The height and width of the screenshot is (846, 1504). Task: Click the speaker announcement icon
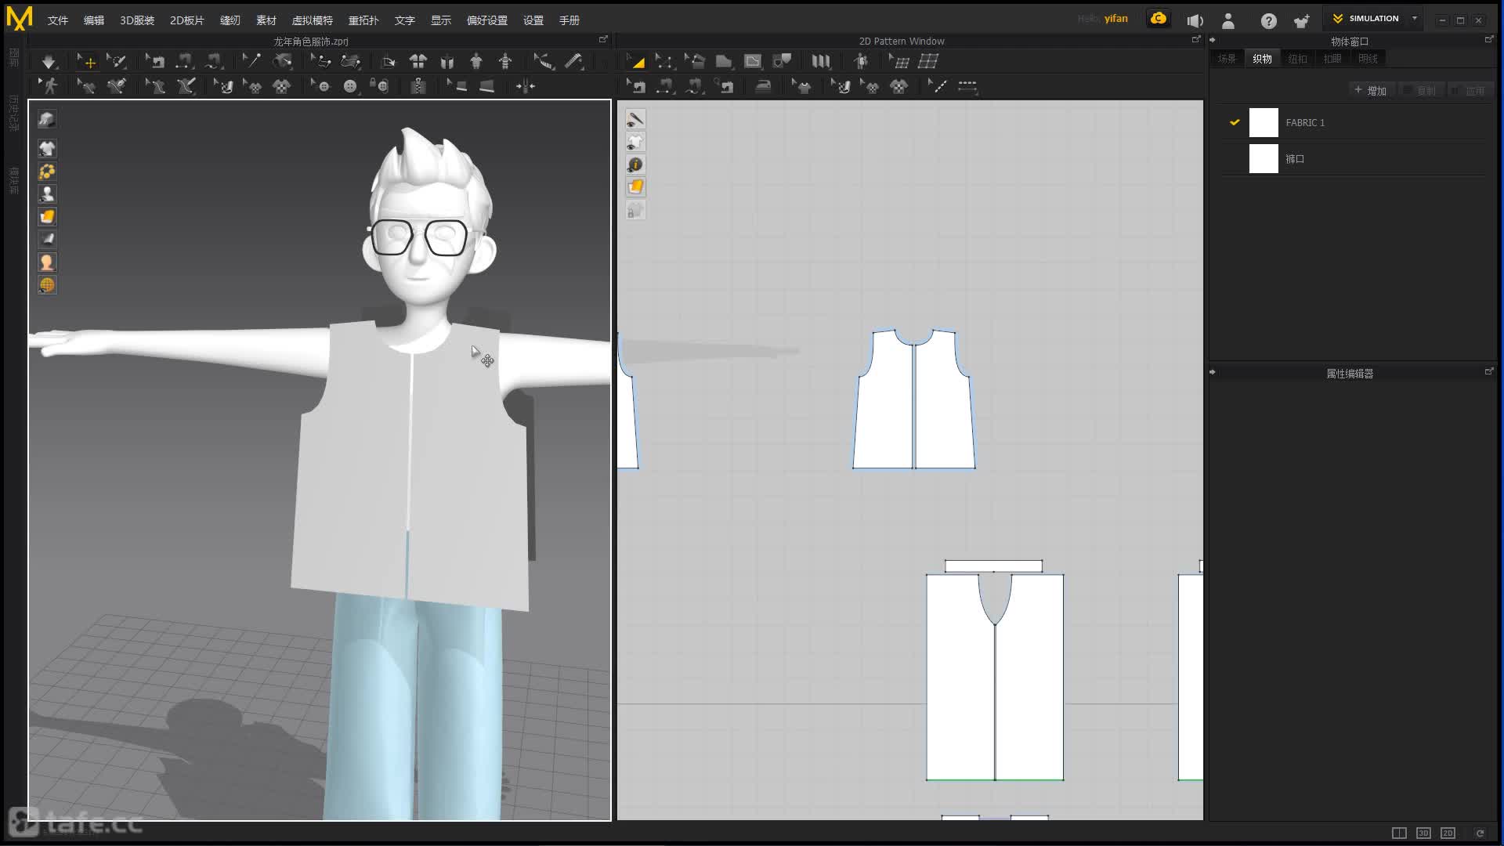pos(1195,21)
